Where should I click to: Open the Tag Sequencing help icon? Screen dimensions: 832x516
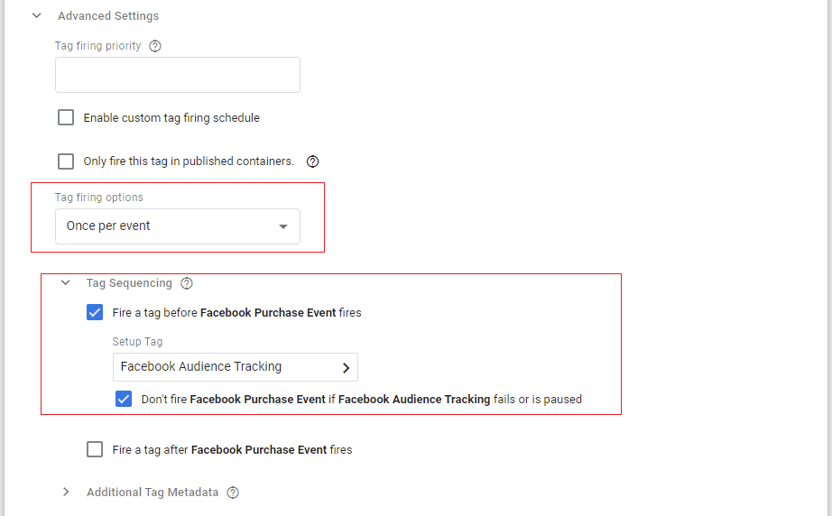coord(187,283)
